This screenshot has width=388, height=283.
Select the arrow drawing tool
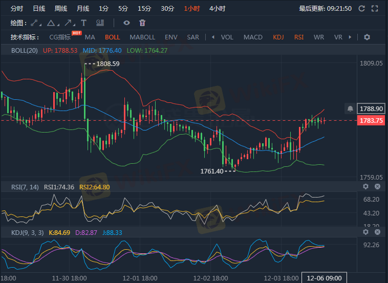[68, 23]
